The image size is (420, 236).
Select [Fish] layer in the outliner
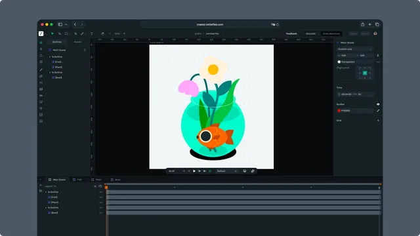coord(56,62)
